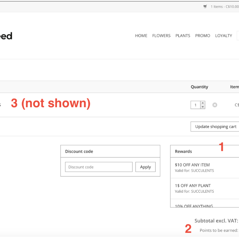
Task: Click the shopping cart icon in top bar
Action: point(205,7)
